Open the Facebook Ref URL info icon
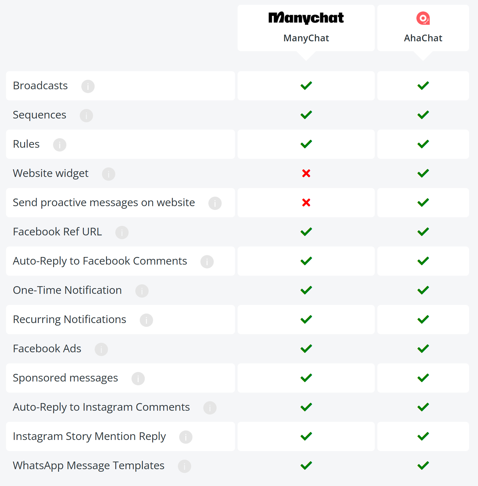478x486 pixels. pos(122,232)
